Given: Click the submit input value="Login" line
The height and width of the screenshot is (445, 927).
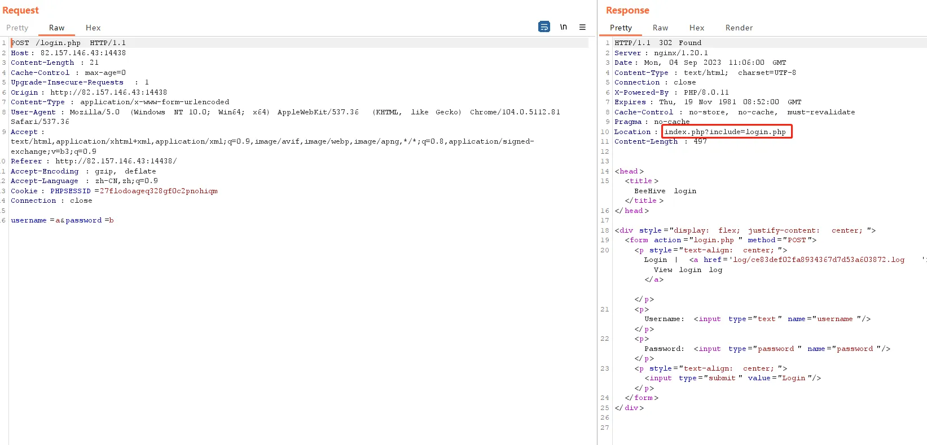Looking at the screenshot, I should pyautogui.click(x=733, y=378).
